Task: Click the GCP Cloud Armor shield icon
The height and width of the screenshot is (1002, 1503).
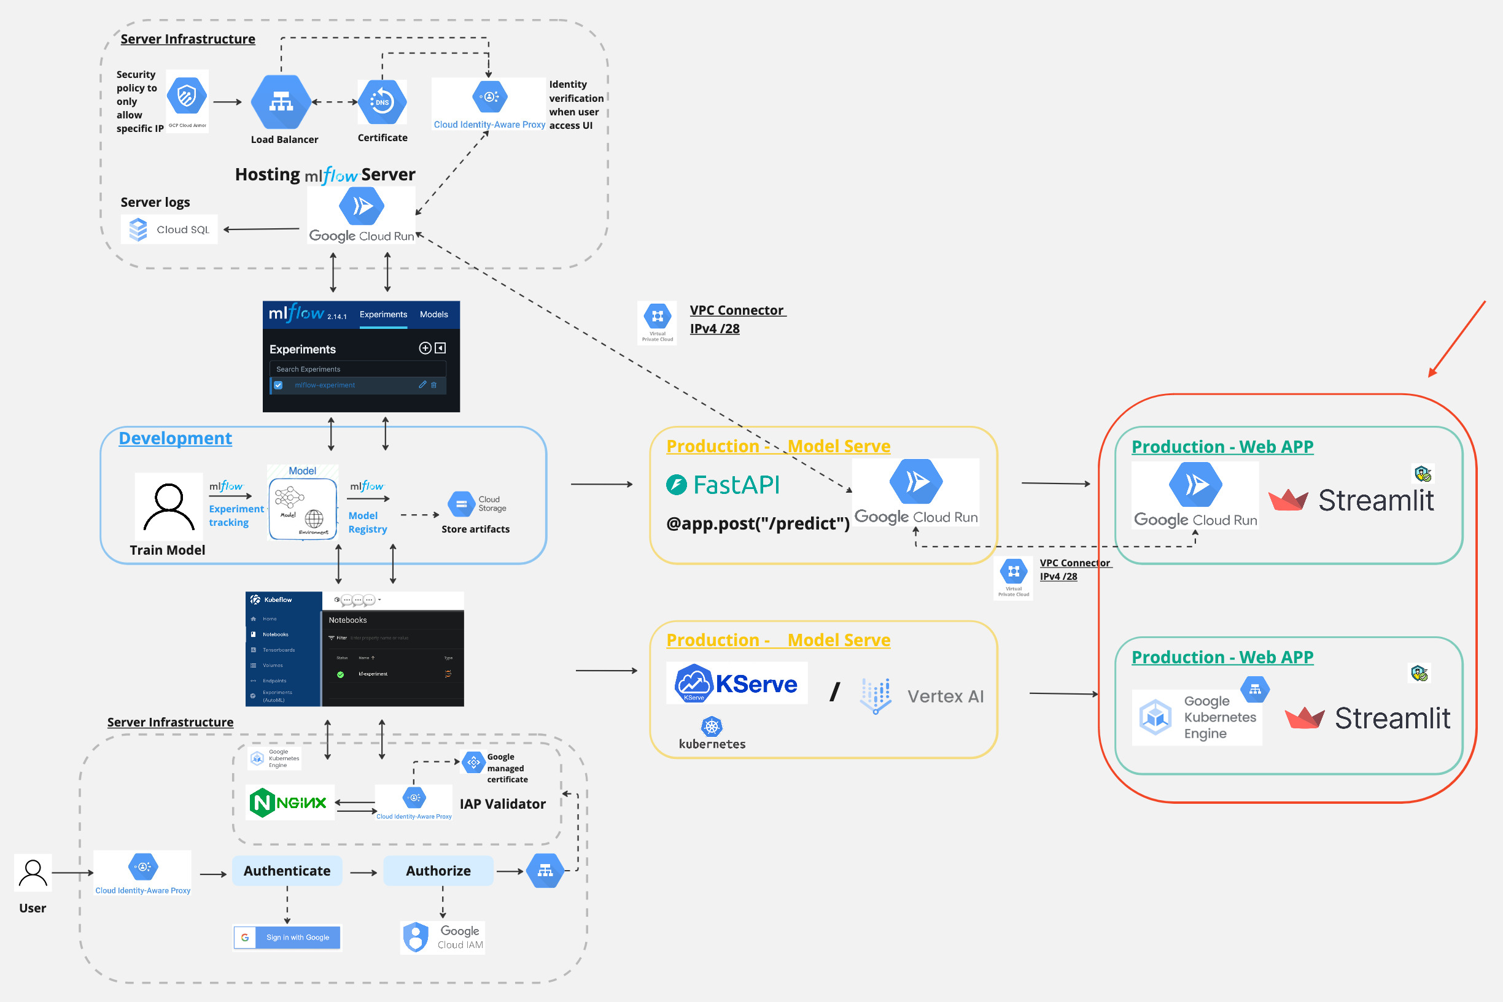Action: [187, 96]
